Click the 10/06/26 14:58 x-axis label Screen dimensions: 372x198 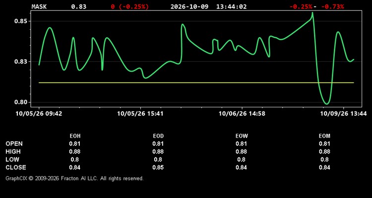click(242, 114)
